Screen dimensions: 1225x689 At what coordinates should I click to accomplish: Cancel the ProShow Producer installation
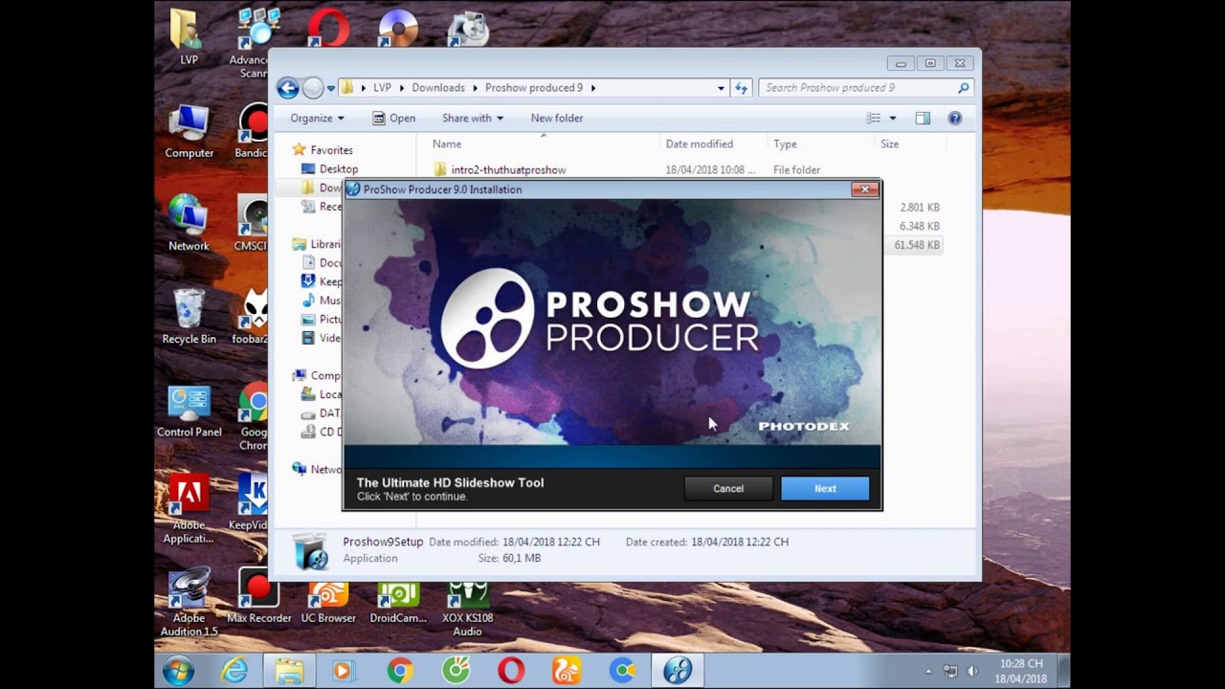coord(728,488)
